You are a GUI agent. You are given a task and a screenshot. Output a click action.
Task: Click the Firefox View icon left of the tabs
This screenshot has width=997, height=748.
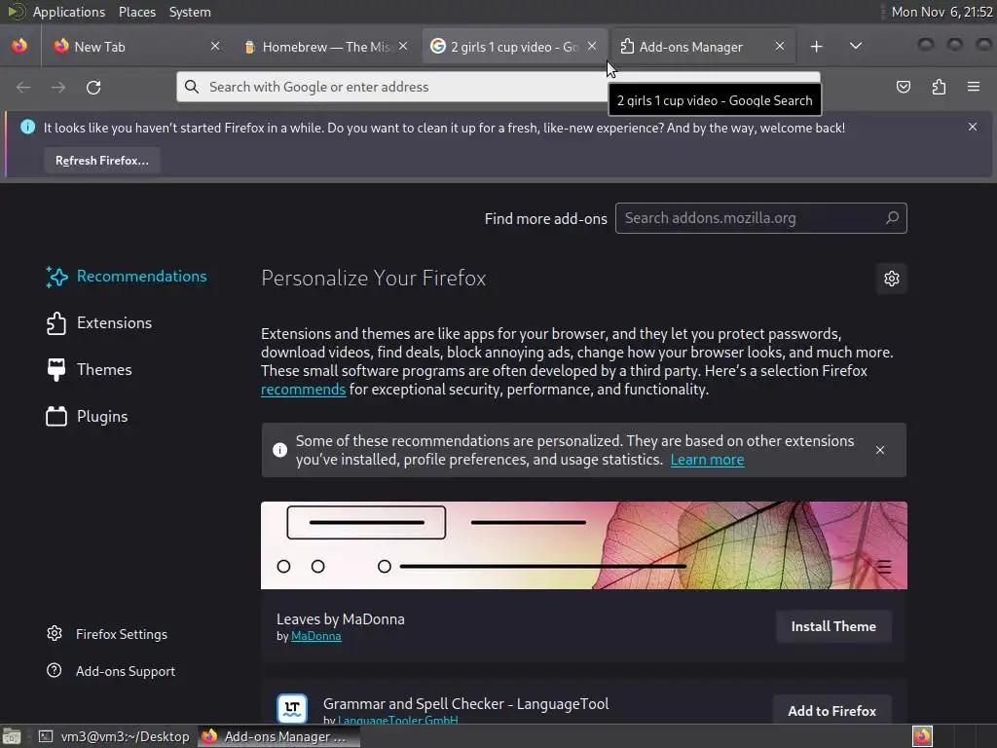pyautogui.click(x=19, y=46)
